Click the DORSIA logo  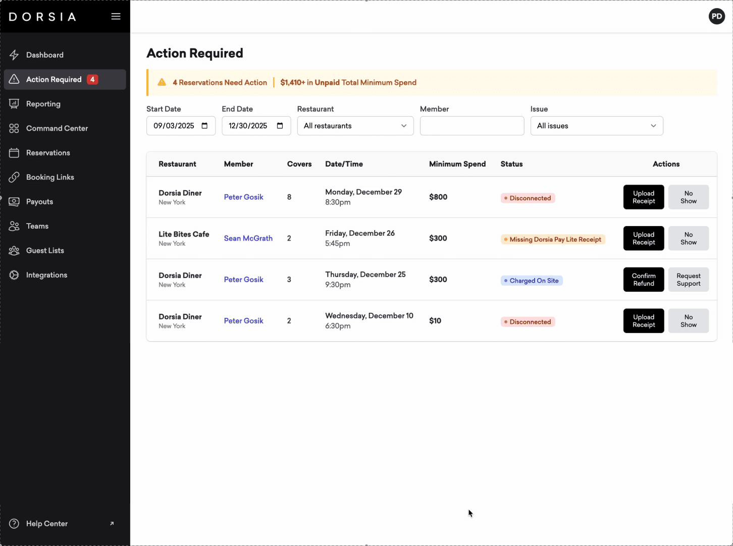[43, 17]
